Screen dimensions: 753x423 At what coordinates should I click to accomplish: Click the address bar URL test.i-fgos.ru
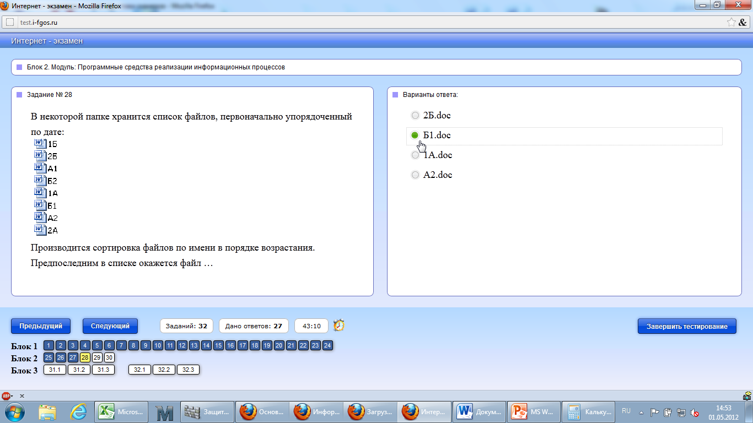pos(39,23)
